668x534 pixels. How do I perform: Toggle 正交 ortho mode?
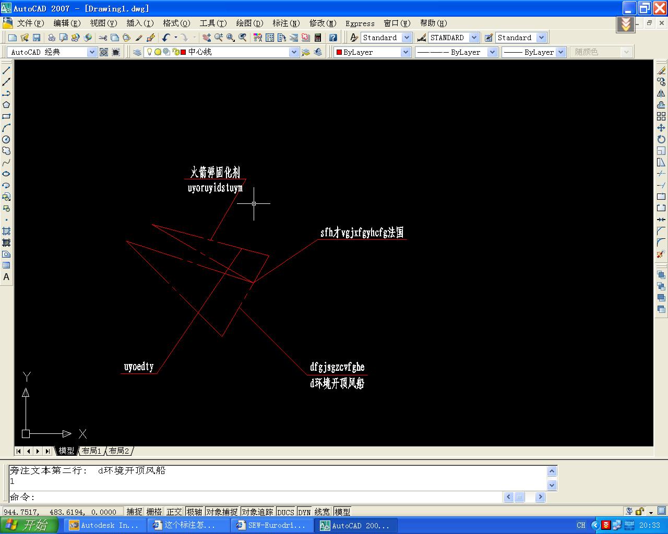tap(174, 512)
